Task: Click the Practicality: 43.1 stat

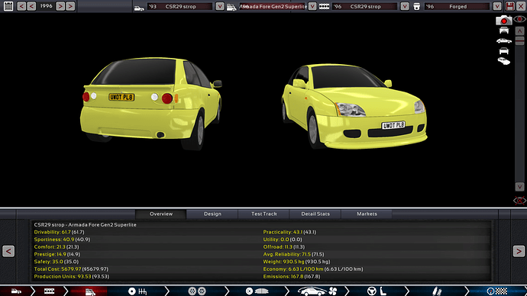Action: tap(289, 232)
